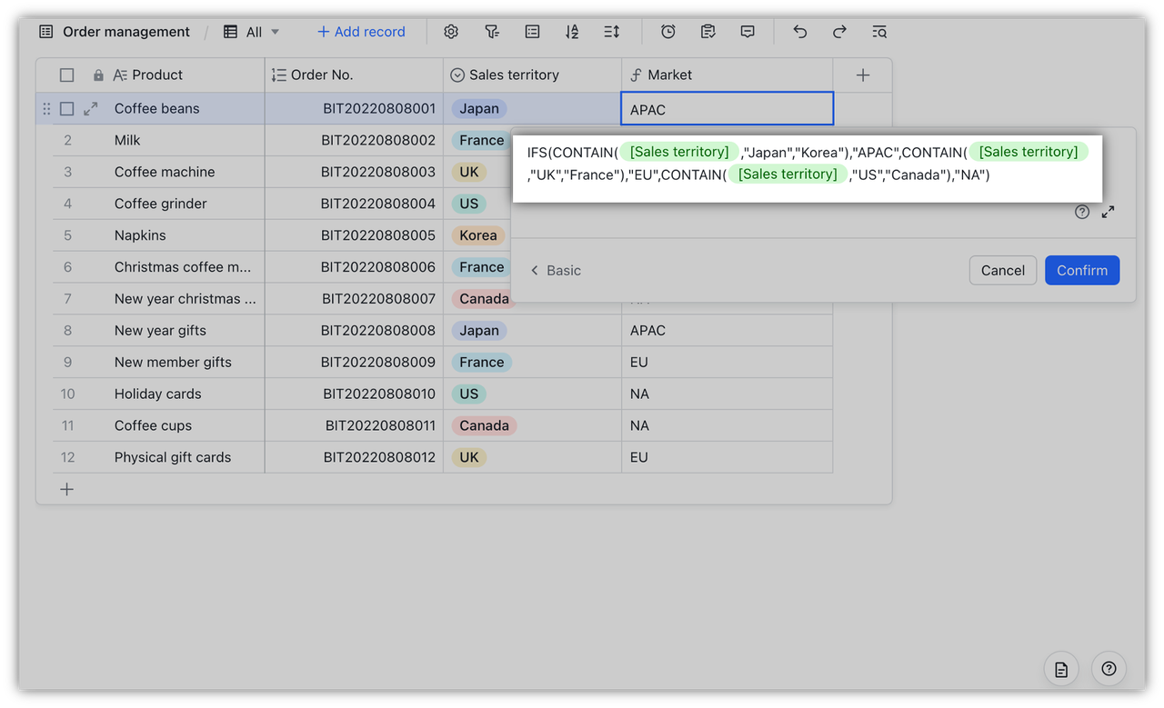
Task: Click Order management in the top bar
Action: click(x=125, y=31)
